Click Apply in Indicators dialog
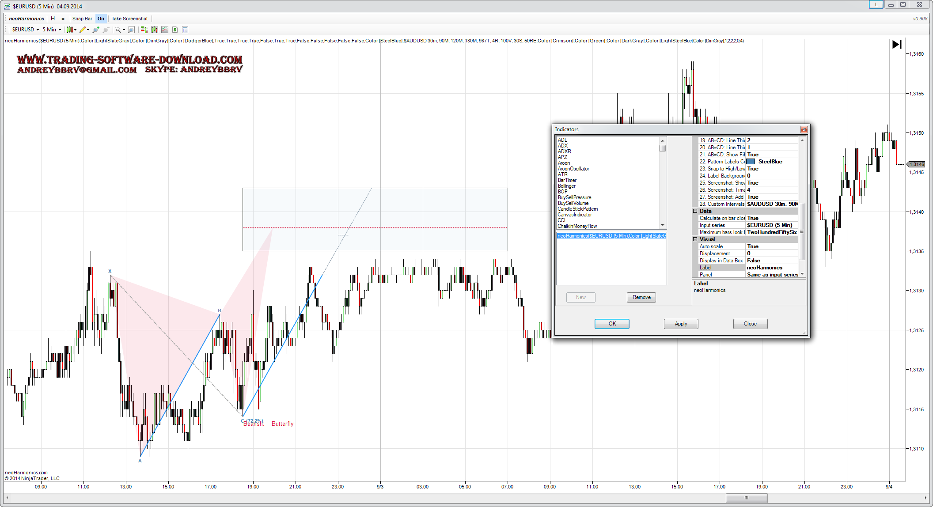 681,324
